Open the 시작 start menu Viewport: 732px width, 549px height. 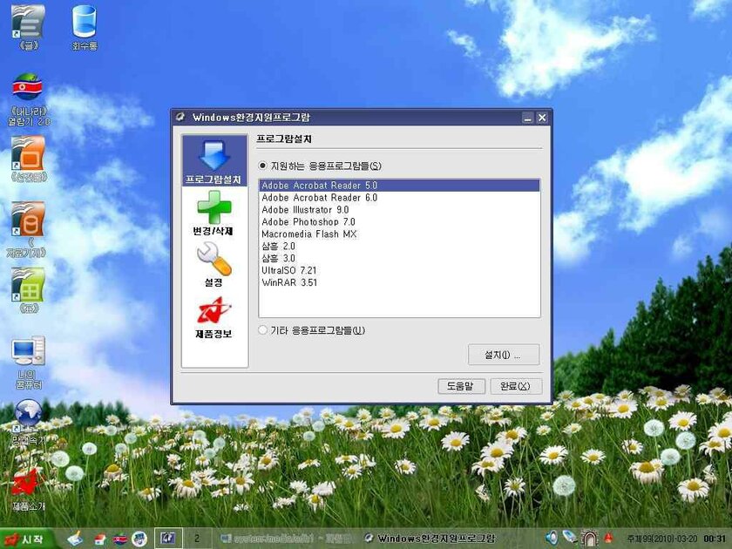click(27, 539)
